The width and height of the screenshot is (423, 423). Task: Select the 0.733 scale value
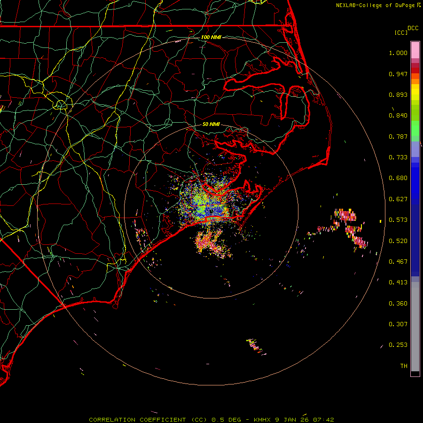tap(398, 157)
